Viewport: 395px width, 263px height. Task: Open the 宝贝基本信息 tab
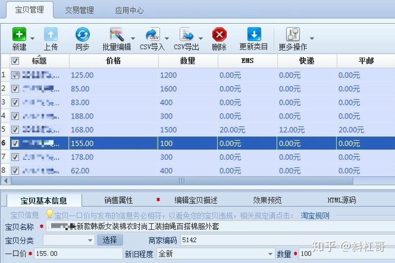pos(44,201)
